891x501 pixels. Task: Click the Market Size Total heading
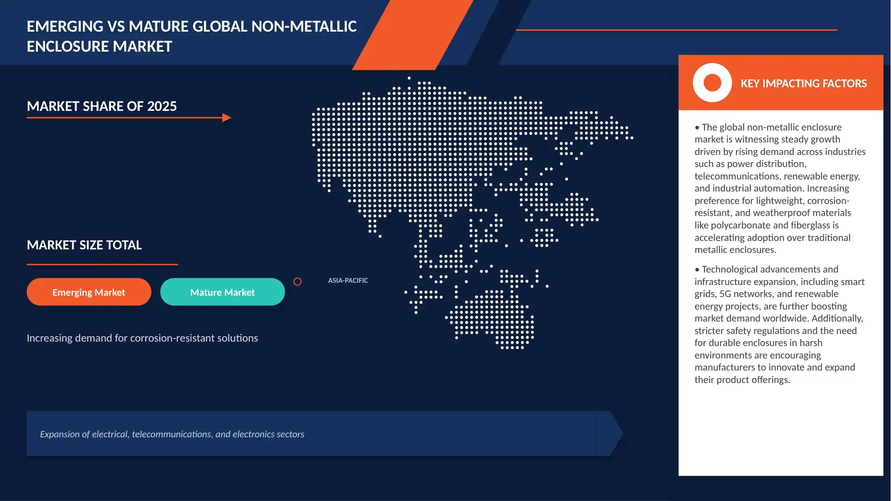coord(84,245)
